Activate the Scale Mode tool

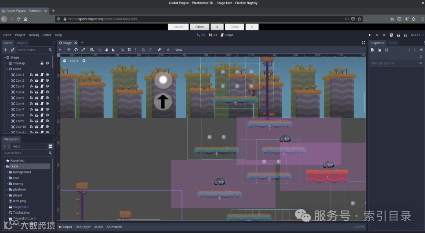tap(83, 50)
